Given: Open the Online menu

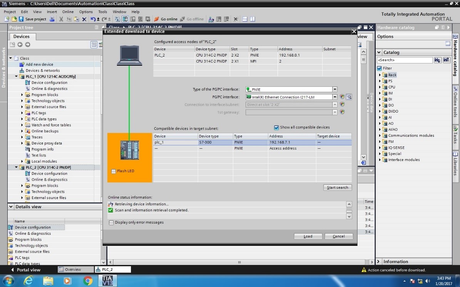Looking at the screenshot, I should coord(68,12).
